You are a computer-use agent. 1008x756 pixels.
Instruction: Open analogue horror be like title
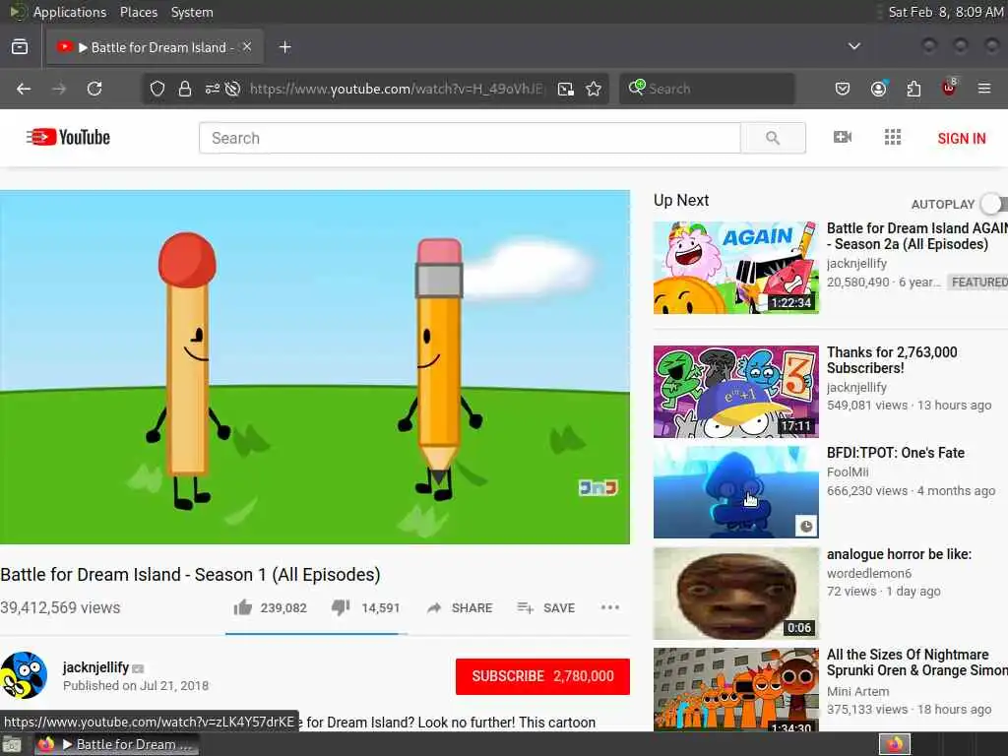(899, 554)
